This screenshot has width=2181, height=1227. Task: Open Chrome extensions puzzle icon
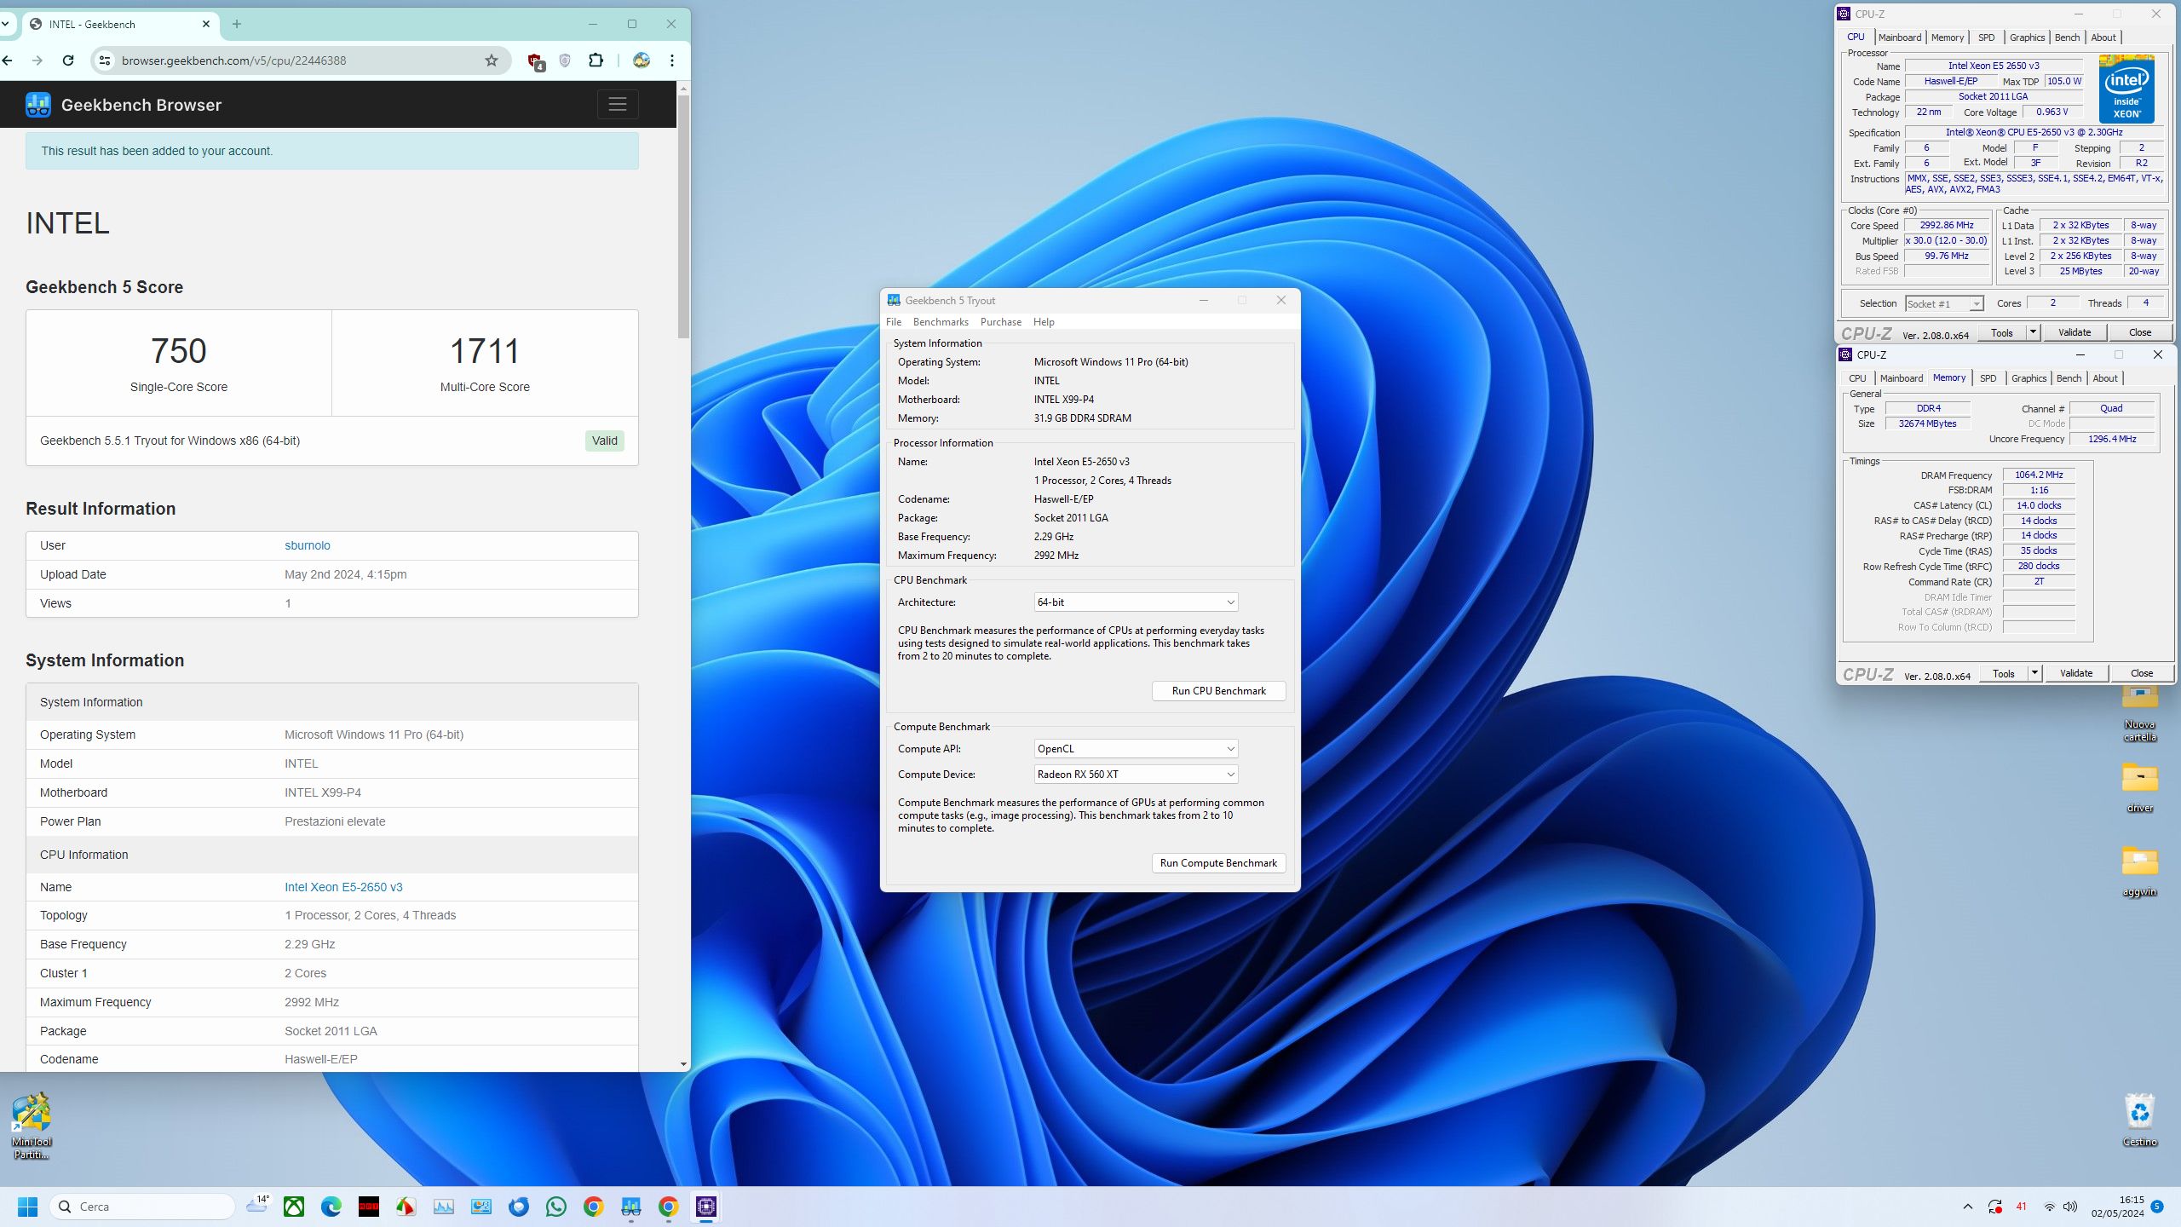596,60
